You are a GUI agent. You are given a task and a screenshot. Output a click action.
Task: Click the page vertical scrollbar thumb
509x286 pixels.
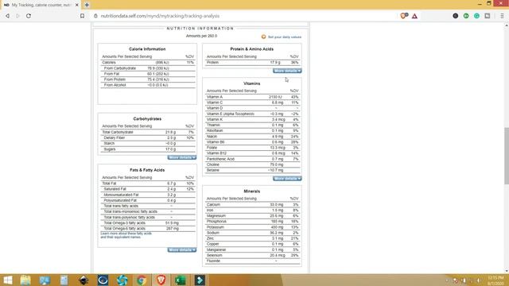pos(507,156)
